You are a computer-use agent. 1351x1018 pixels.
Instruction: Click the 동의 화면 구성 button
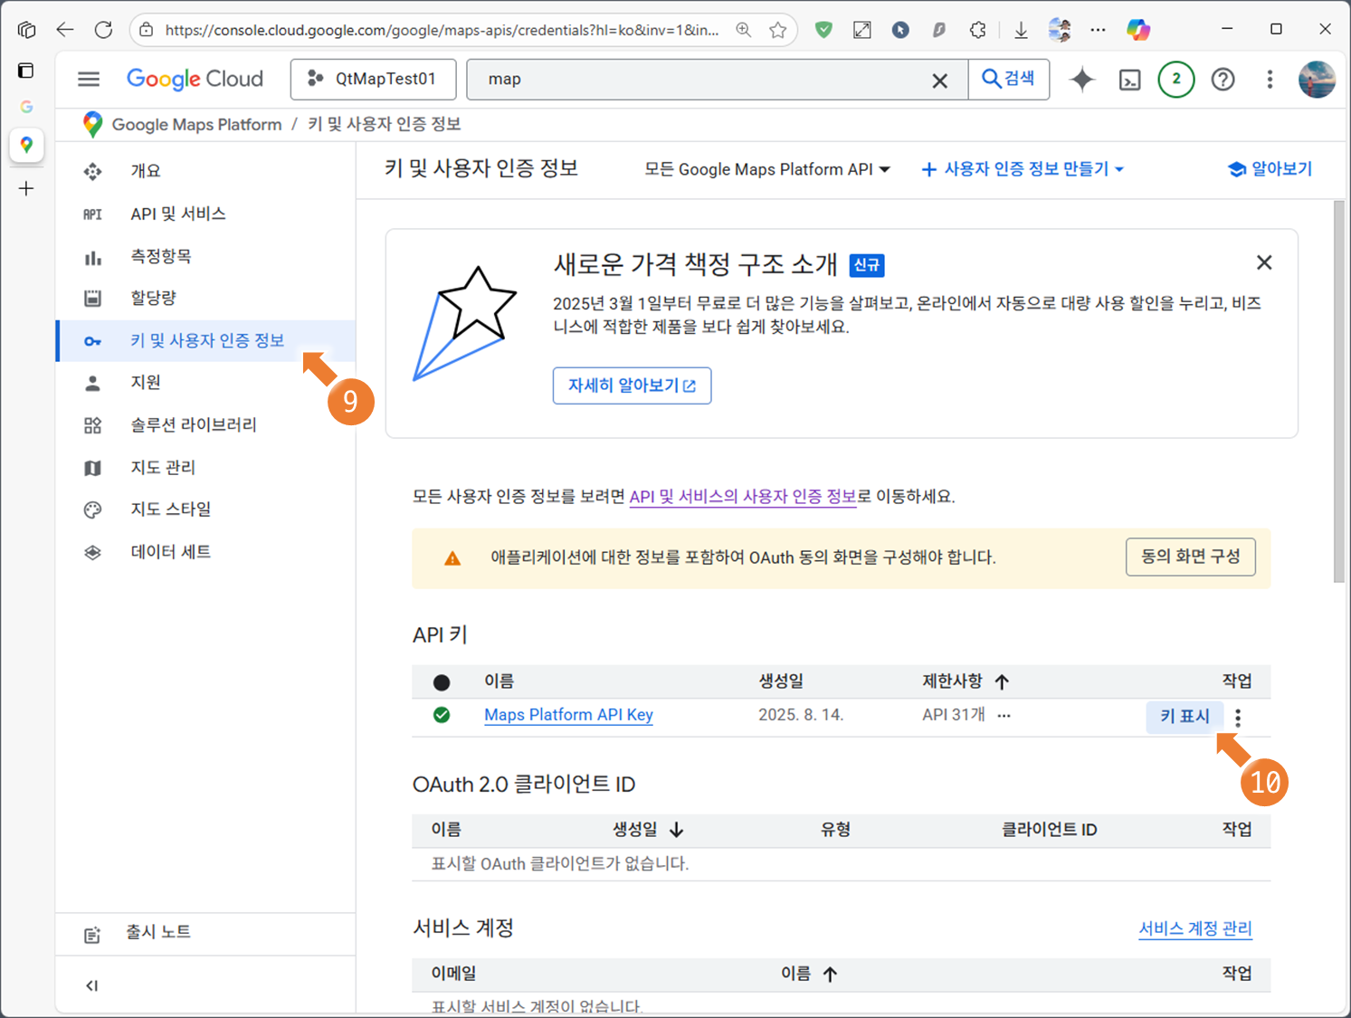[1190, 557]
